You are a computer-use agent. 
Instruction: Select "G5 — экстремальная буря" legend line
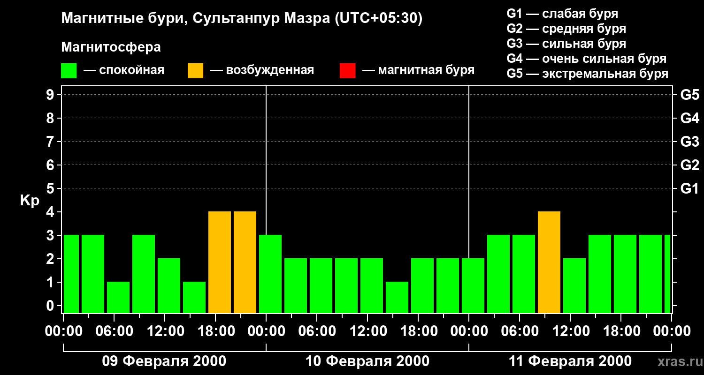pos(588,74)
